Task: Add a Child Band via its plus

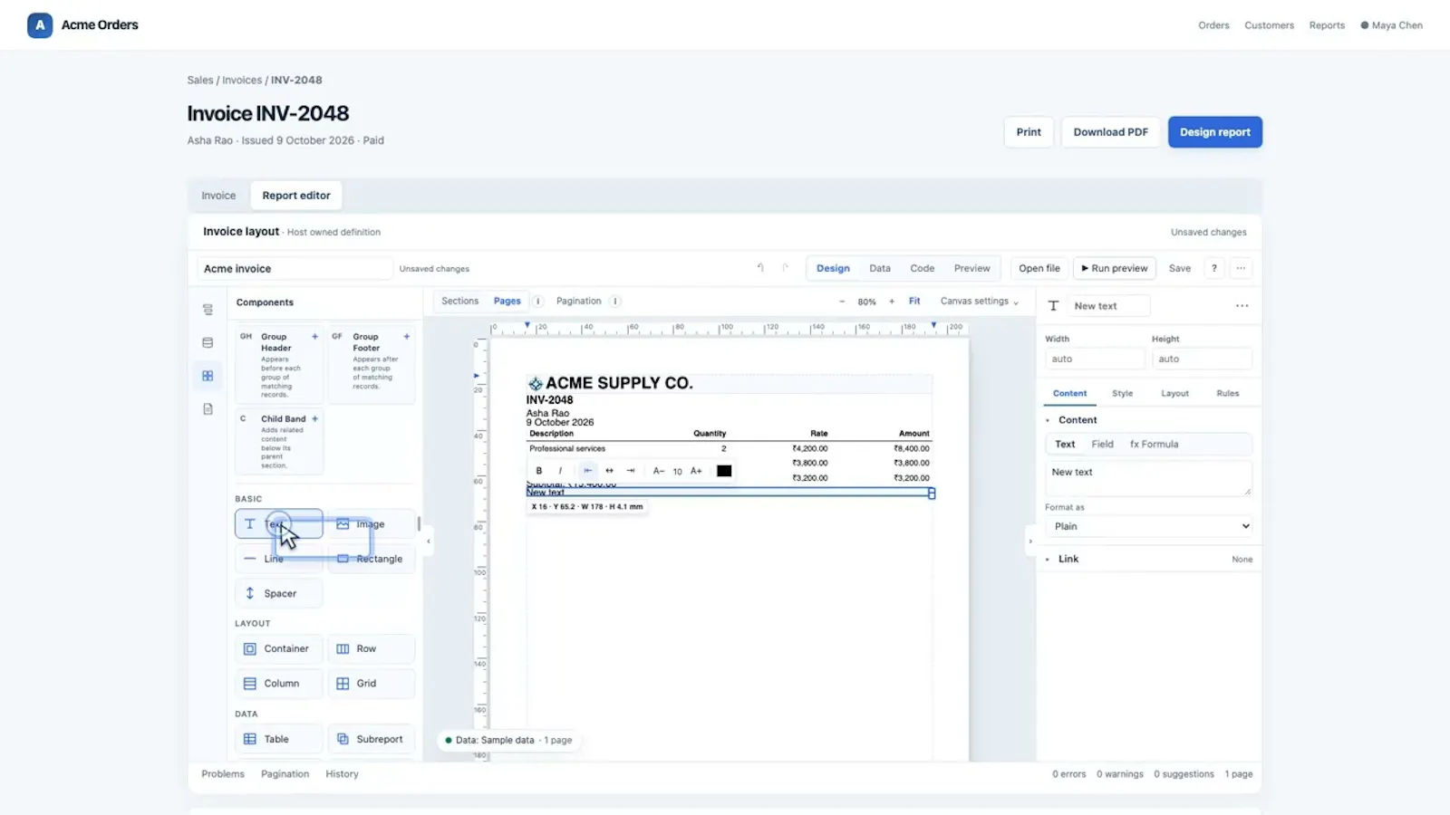Action: pos(314,419)
